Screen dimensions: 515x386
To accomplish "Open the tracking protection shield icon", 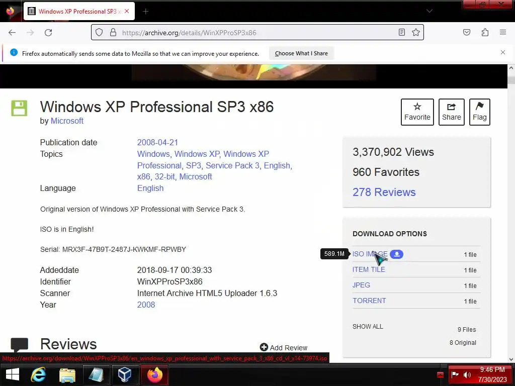I will point(99,33).
